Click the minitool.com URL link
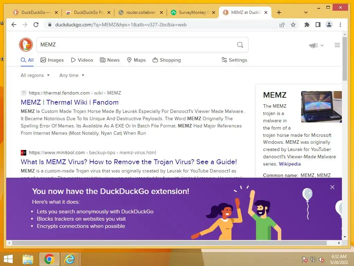The height and width of the screenshot is (266, 354). click(x=92, y=152)
